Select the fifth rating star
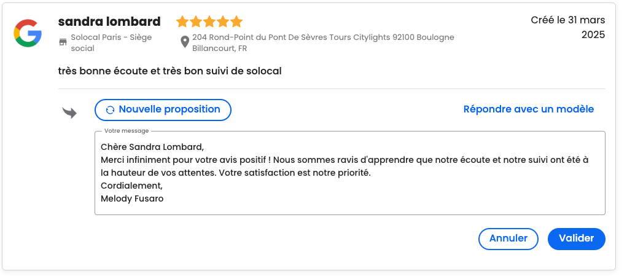The width and height of the screenshot is (627, 279). (236, 22)
